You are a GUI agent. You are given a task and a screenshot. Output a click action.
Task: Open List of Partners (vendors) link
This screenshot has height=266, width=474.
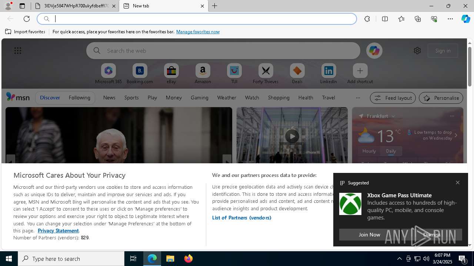(x=241, y=218)
